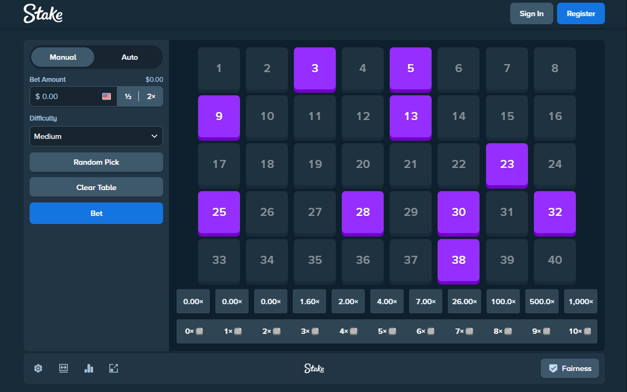Click the popout expand icon
627x392 pixels.
(113, 368)
